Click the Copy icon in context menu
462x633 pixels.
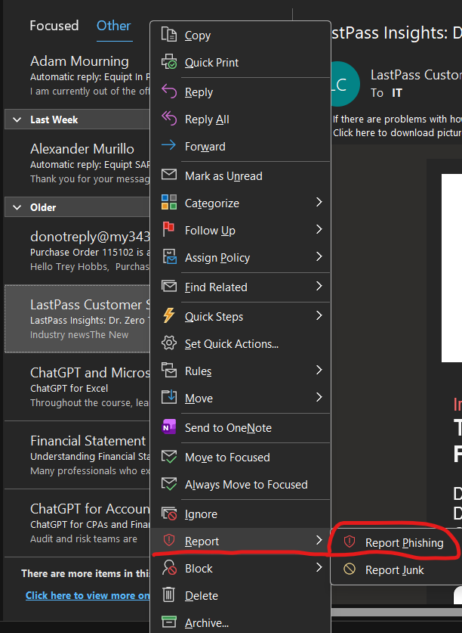pos(169,35)
